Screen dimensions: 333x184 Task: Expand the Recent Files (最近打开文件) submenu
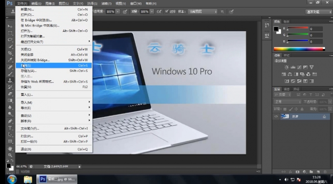54,42
